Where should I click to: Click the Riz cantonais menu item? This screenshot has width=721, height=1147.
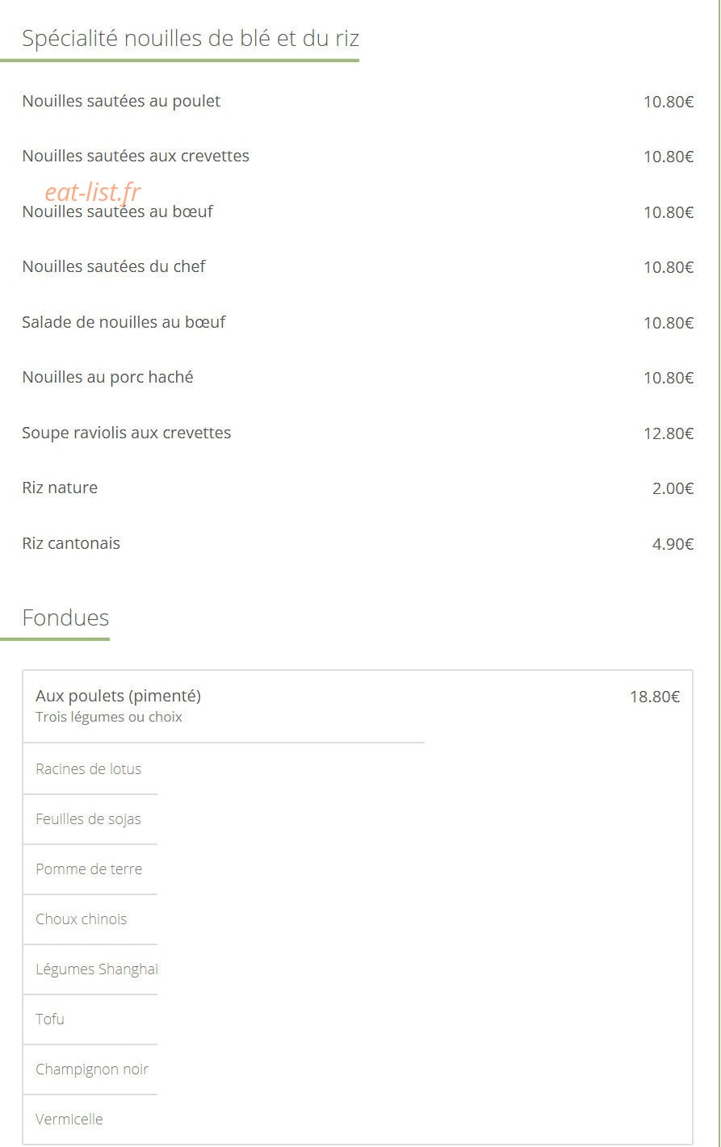(x=358, y=544)
